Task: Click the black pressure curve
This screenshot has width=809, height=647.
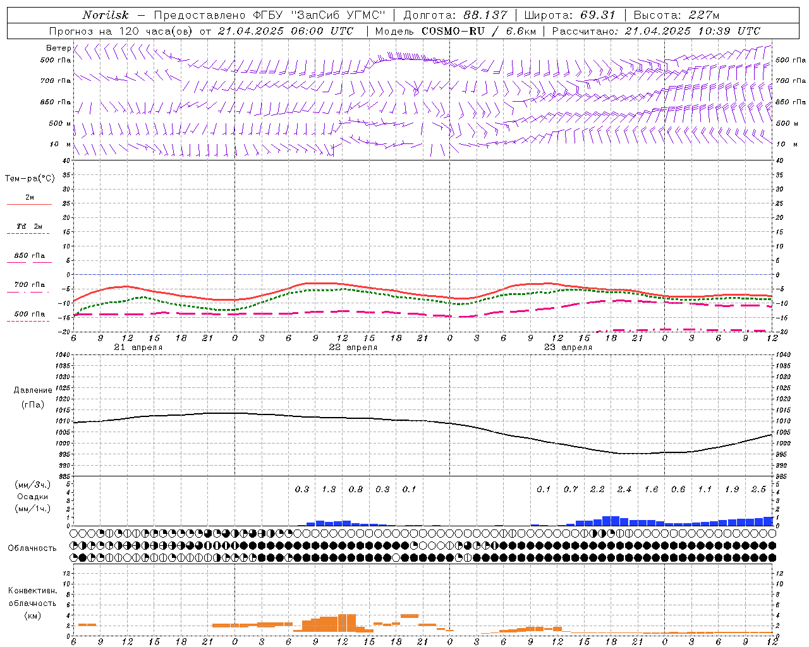Action: click(422, 420)
